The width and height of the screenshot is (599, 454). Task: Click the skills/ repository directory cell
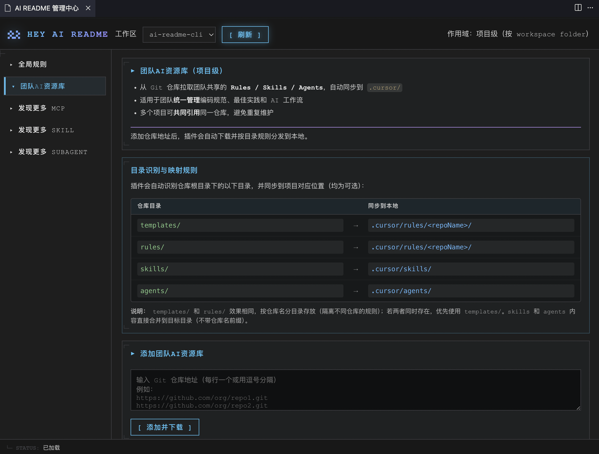(x=240, y=269)
